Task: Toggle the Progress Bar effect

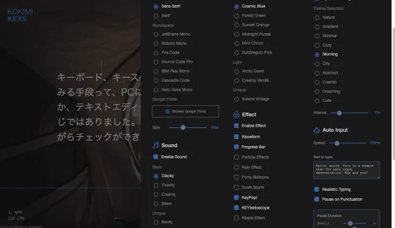Action: (236, 147)
